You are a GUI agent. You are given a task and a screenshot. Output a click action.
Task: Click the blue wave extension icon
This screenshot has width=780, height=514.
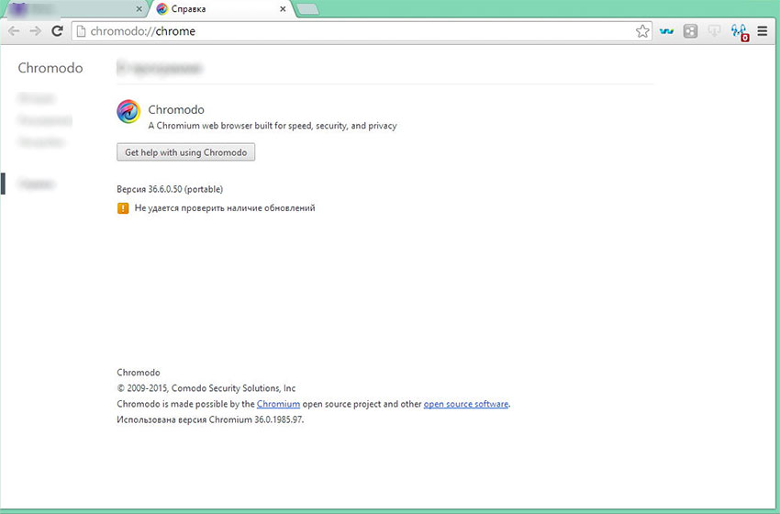pos(667,31)
